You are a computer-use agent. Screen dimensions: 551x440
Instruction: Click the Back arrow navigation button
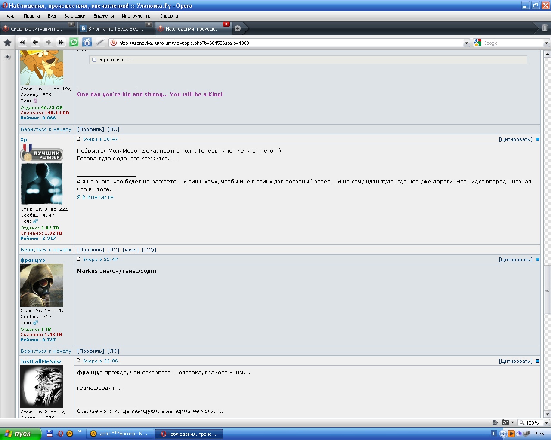(x=35, y=42)
